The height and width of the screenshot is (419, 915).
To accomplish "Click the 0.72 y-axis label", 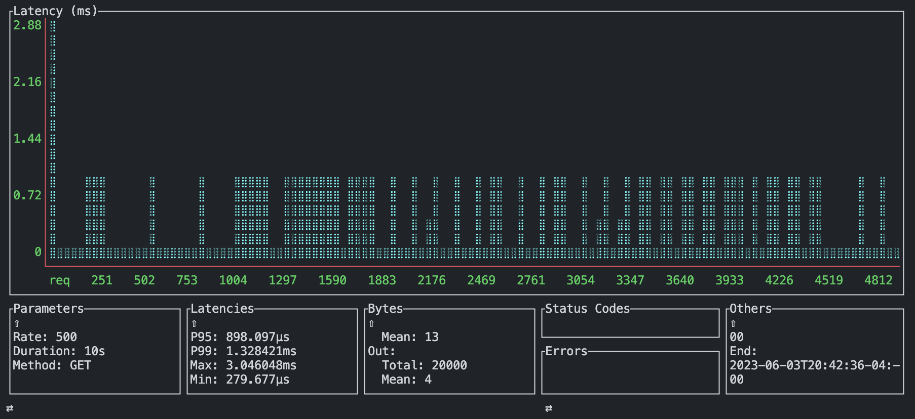I will click(27, 195).
